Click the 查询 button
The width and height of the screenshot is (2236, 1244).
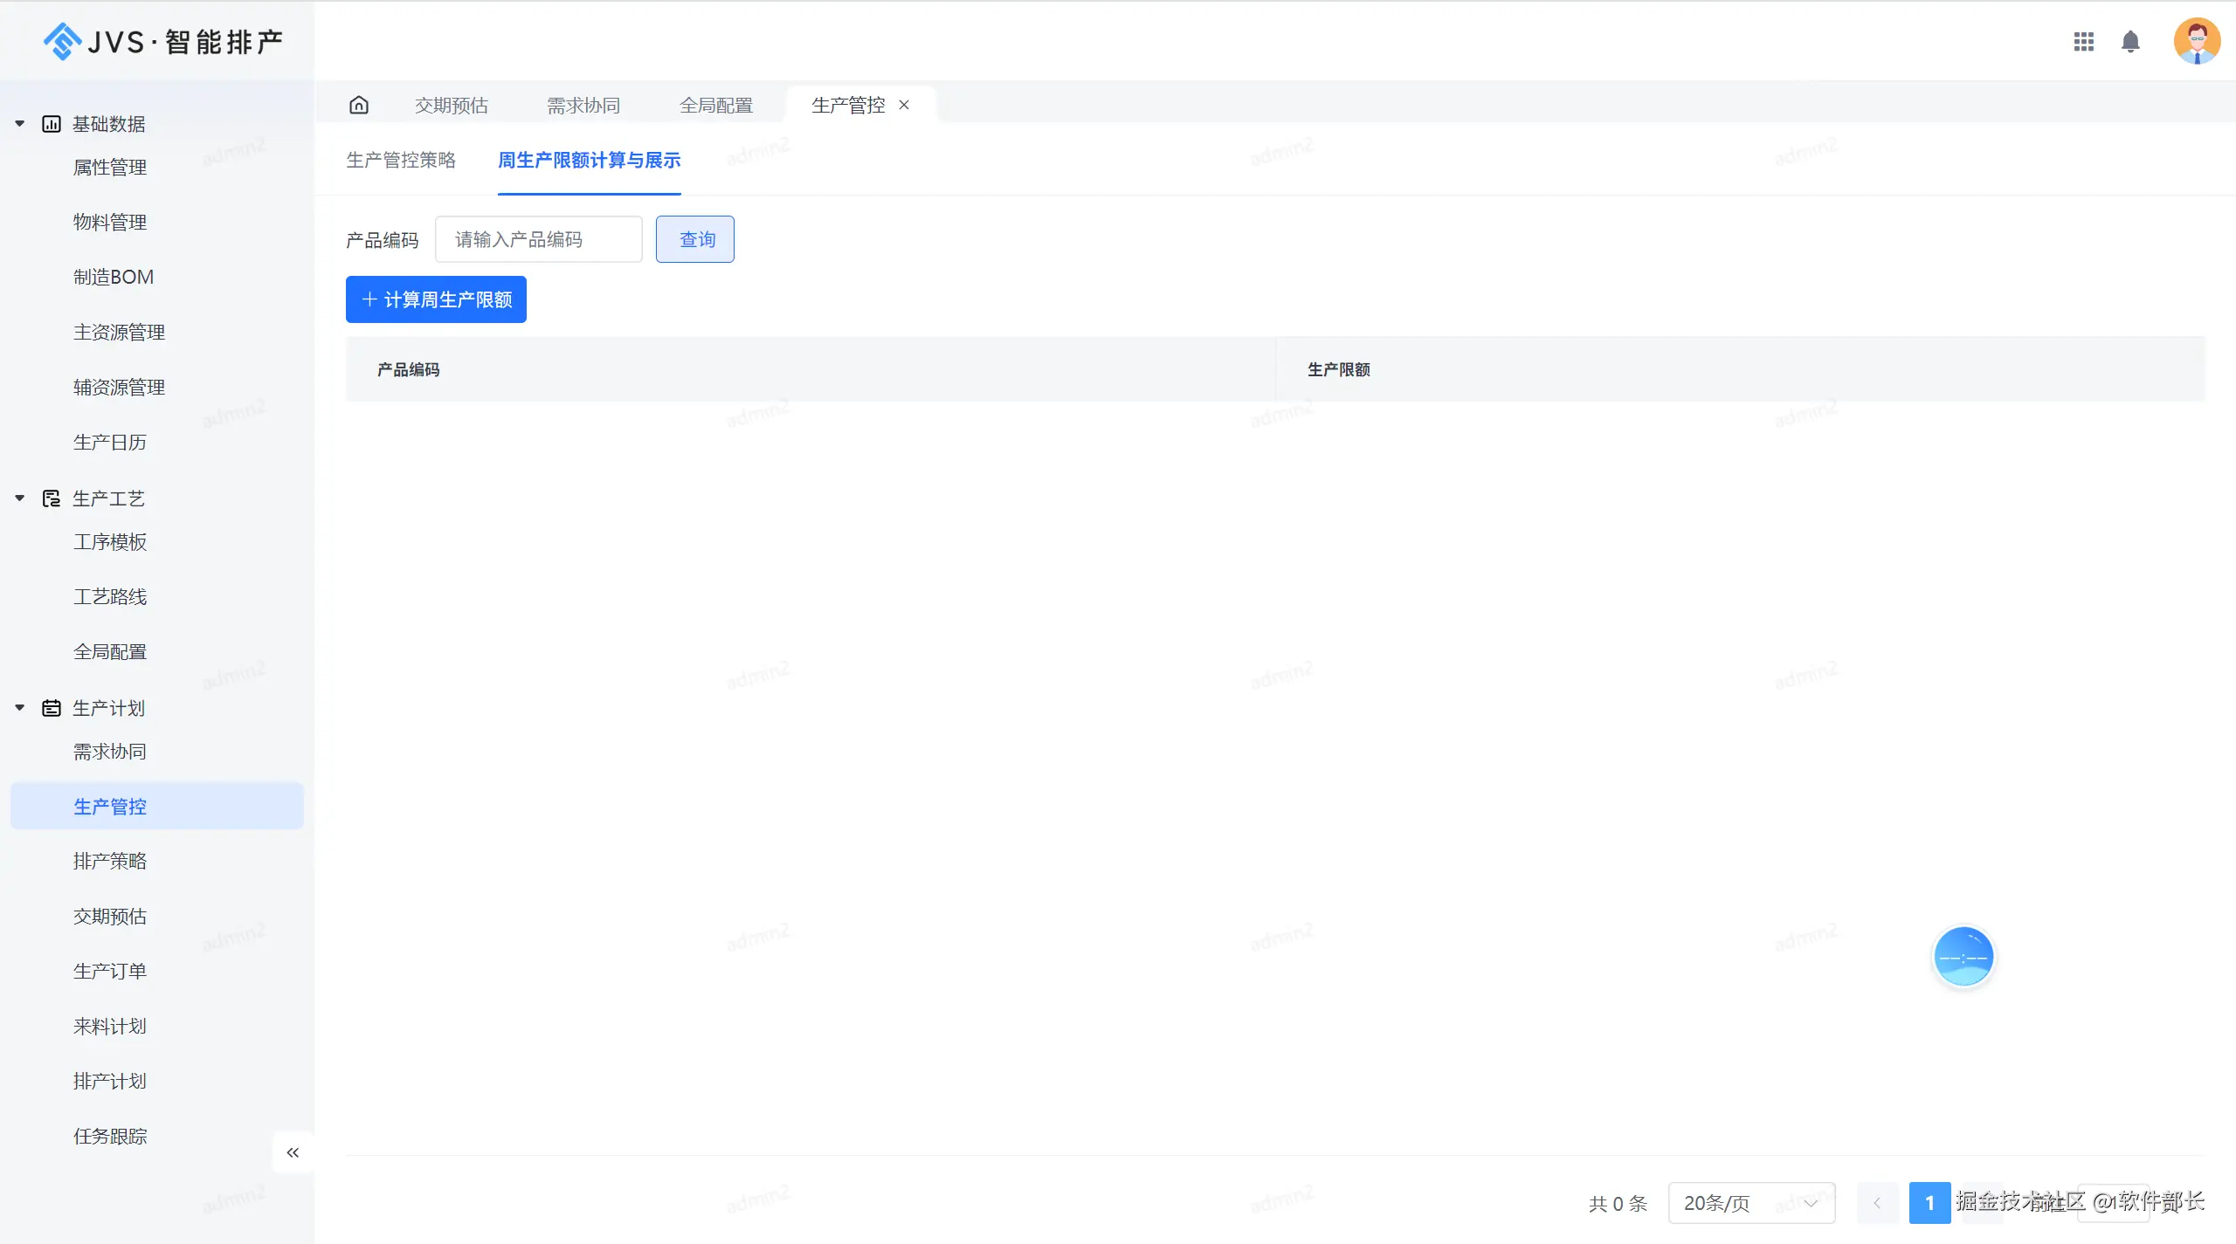pyautogui.click(x=695, y=239)
